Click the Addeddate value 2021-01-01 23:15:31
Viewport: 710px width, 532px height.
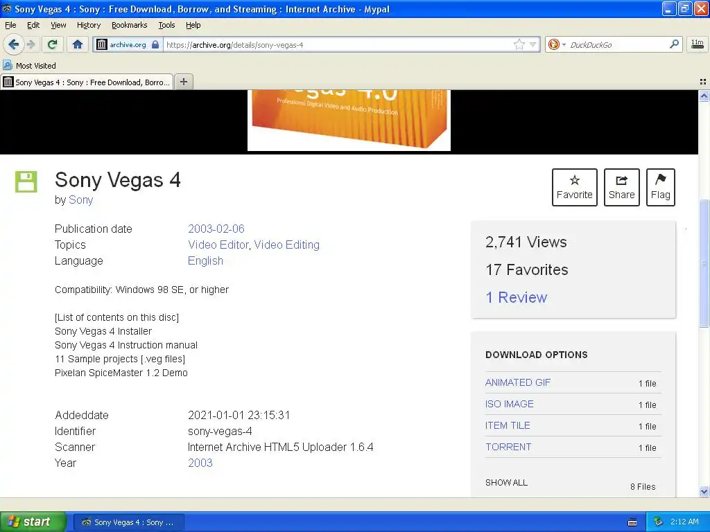(x=239, y=416)
